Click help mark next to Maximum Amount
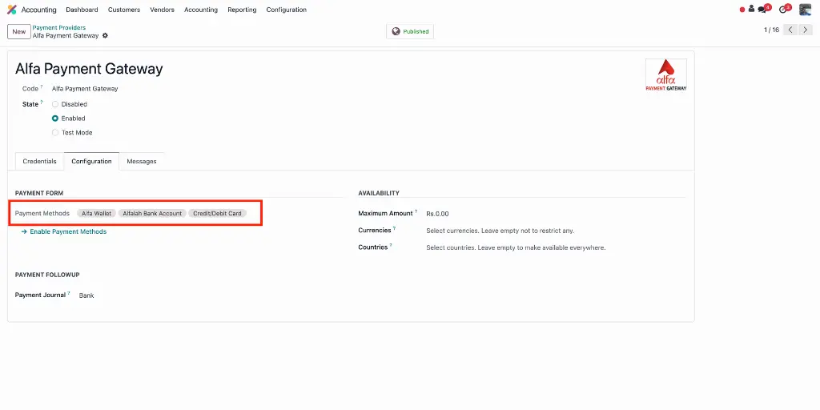The height and width of the screenshot is (410, 820). [416, 211]
